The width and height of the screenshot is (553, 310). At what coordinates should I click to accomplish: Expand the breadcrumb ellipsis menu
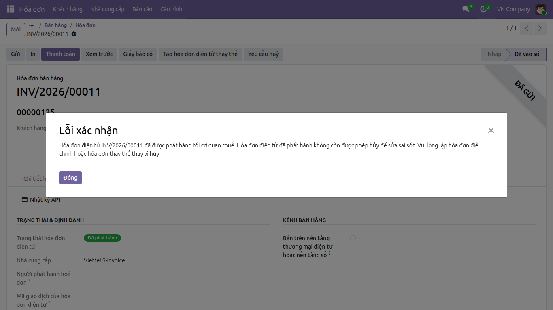[31, 25]
